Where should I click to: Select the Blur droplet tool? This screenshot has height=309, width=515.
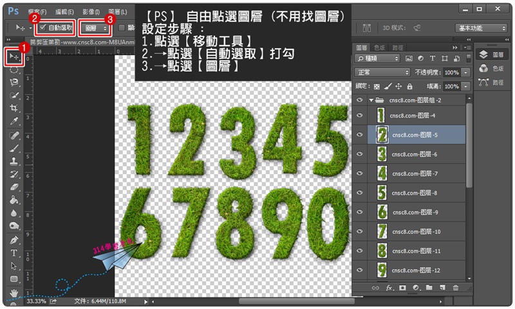tap(14, 213)
